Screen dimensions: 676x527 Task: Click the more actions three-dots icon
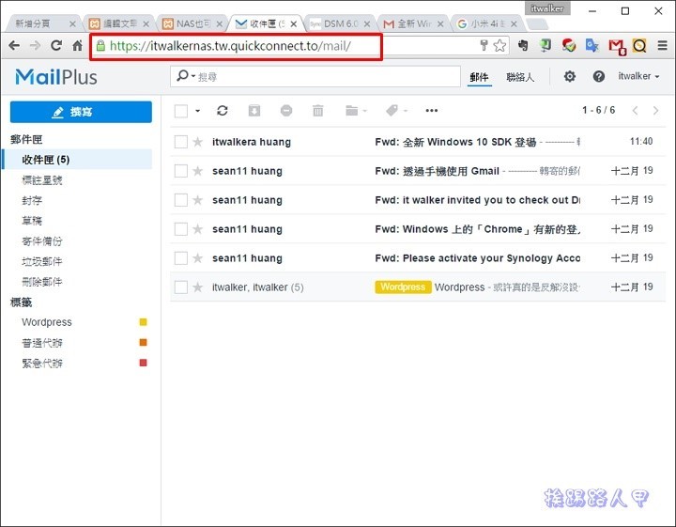click(x=432, y=111)
